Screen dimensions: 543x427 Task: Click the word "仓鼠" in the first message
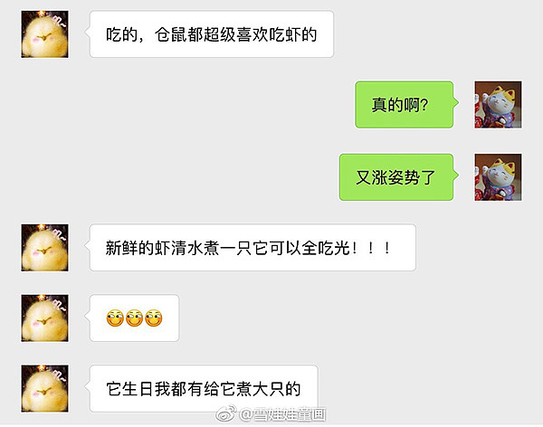coord(171,34)
